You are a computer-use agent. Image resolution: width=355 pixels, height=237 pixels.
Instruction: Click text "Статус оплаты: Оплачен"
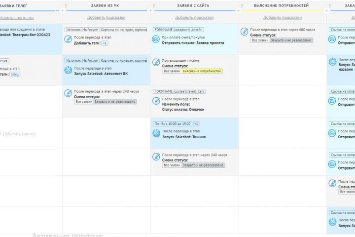183,110
